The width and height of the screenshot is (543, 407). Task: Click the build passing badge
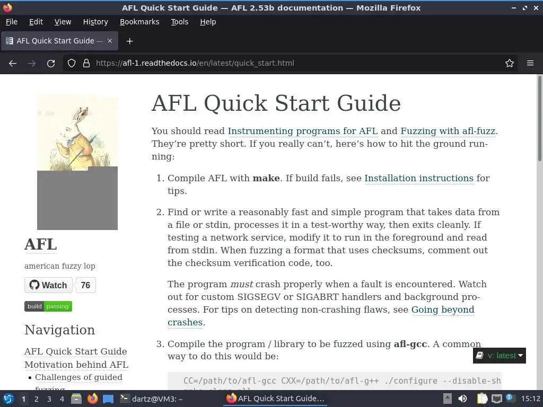pyautogui.click(x=48, y=306)
